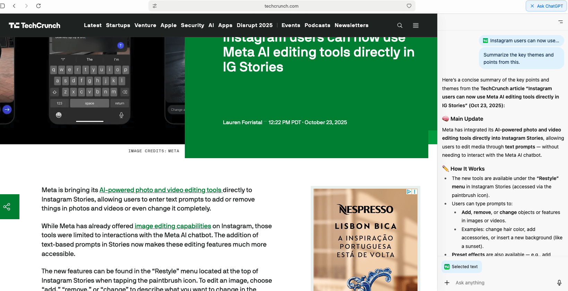Open the ad options dots icon

pos(415,191)
